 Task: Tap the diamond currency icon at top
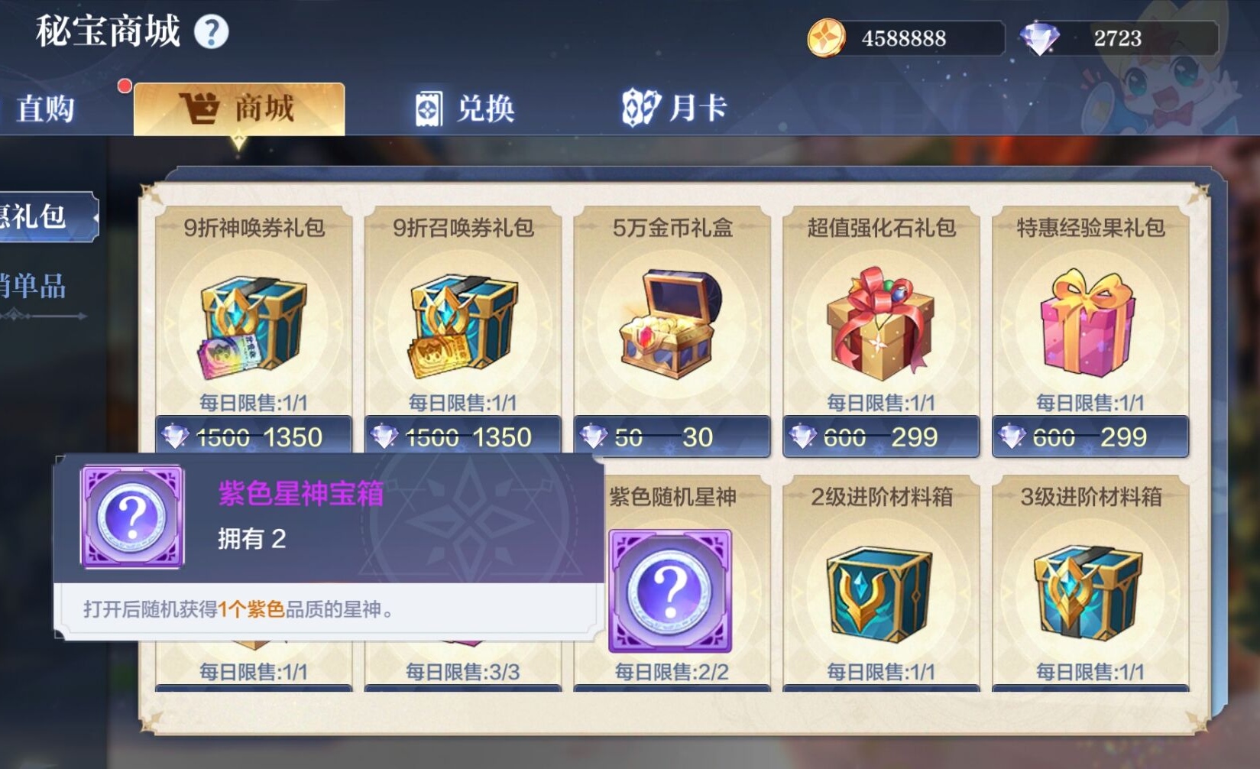(x=1040, y=37)
